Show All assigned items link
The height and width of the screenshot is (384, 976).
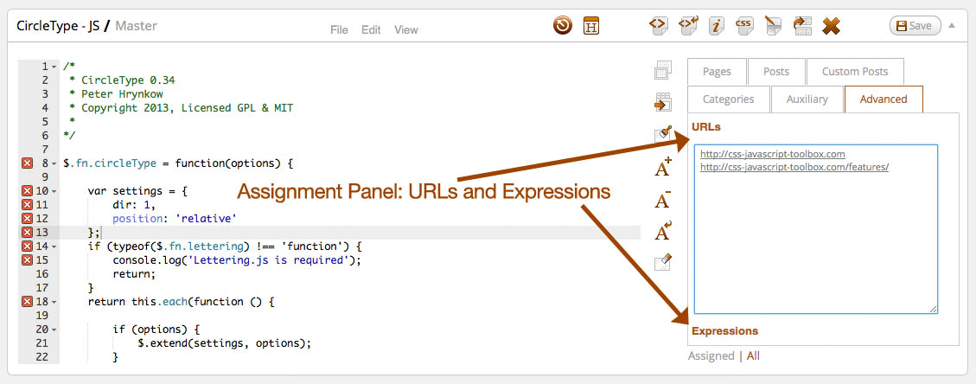(x=753, y=355)
